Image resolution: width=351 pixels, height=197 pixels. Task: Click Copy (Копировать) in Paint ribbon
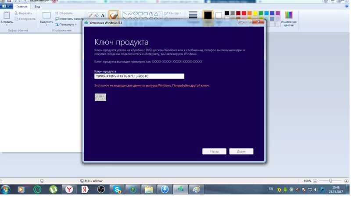click(25, 19)
